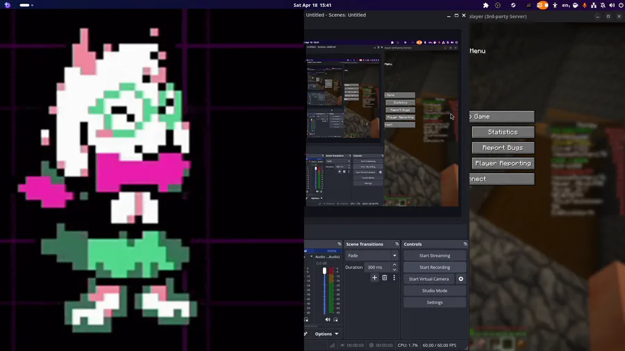Pop out the Audio Mixer dock icon
The image size is (625, 351).
(x=340, y=244)
